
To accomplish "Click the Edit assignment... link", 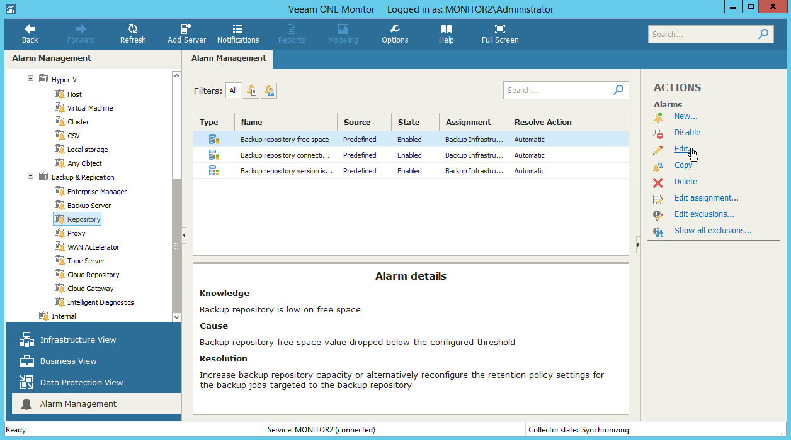I will (706, 198).
